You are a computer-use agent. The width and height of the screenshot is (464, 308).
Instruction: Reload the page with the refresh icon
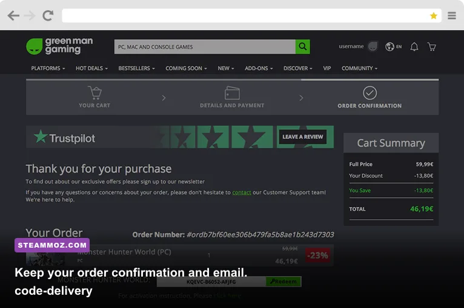pyautogui.click(x=48, y=15)
